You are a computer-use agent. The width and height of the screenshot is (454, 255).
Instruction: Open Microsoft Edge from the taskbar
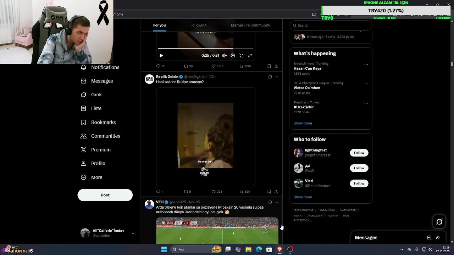tap(259, 249)
